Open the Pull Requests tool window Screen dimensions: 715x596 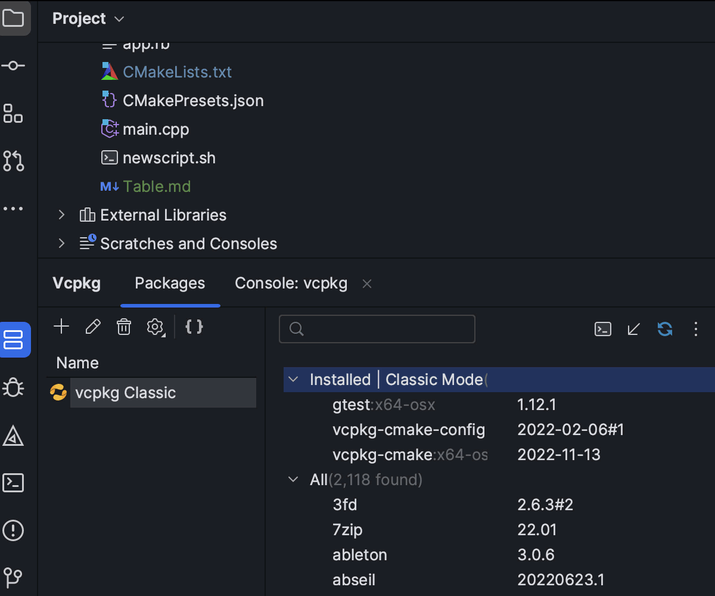(15, 161)
